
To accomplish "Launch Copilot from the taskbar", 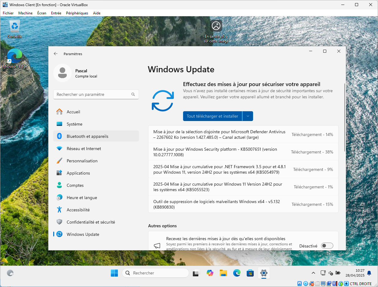I will (x=210, y=273).
